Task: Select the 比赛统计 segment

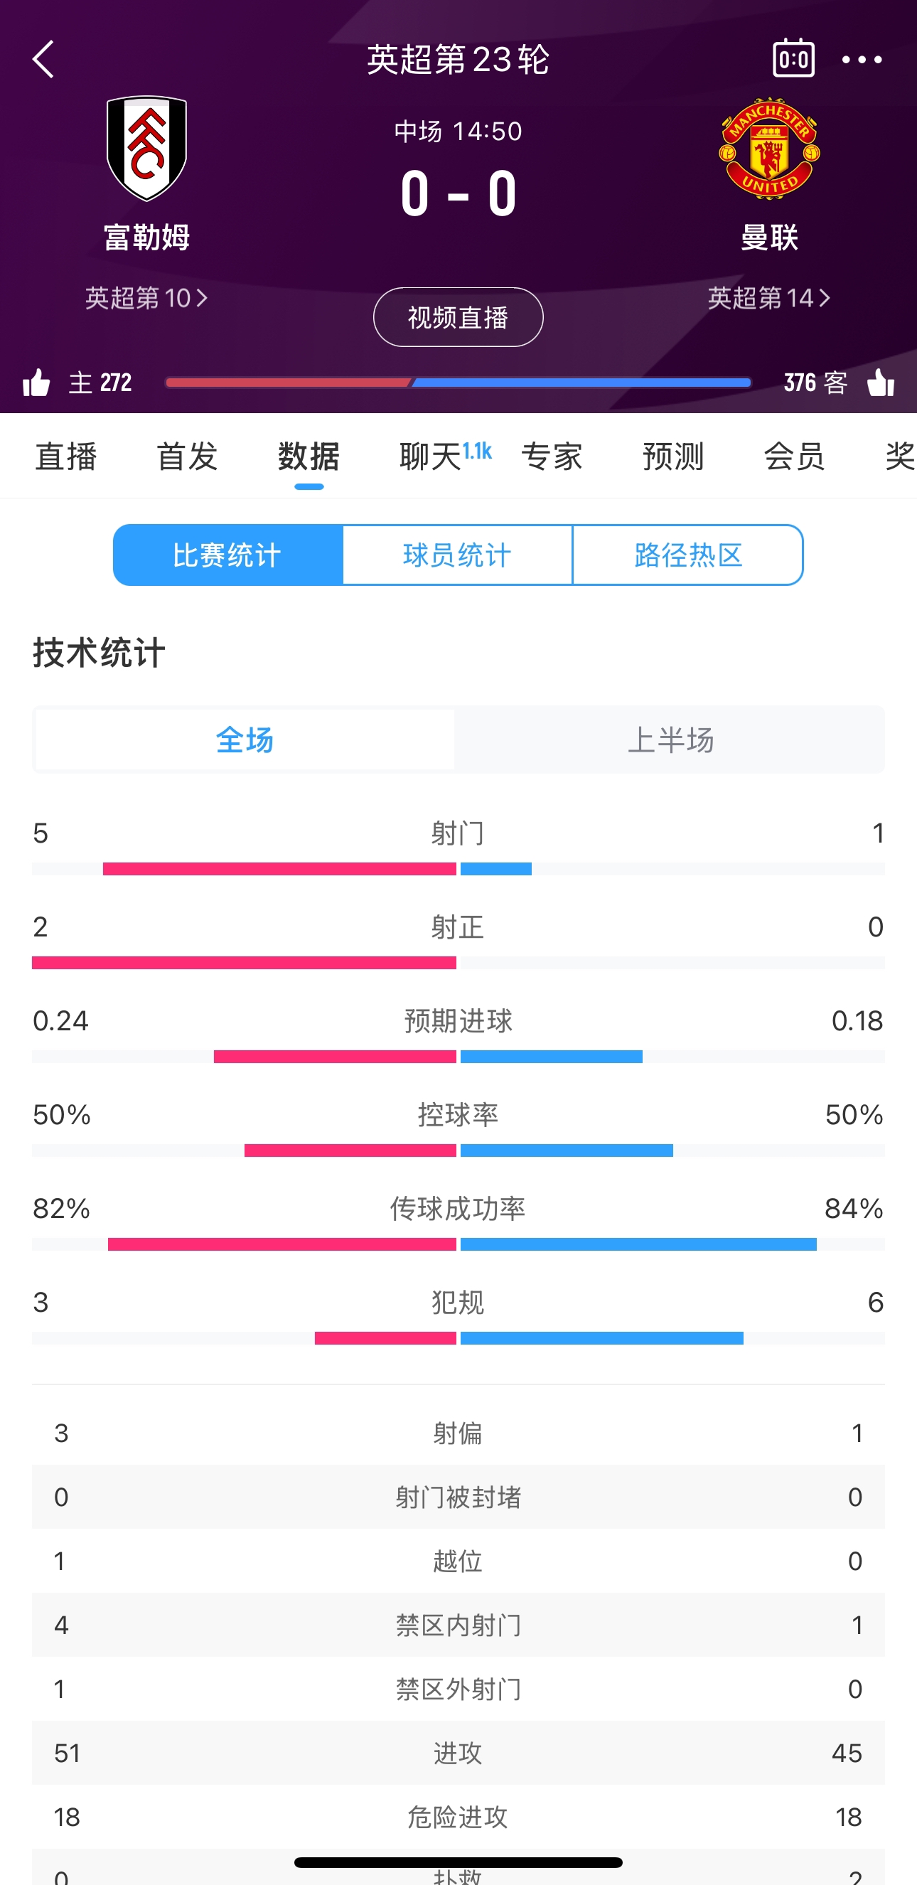Action: click(227, 555)
